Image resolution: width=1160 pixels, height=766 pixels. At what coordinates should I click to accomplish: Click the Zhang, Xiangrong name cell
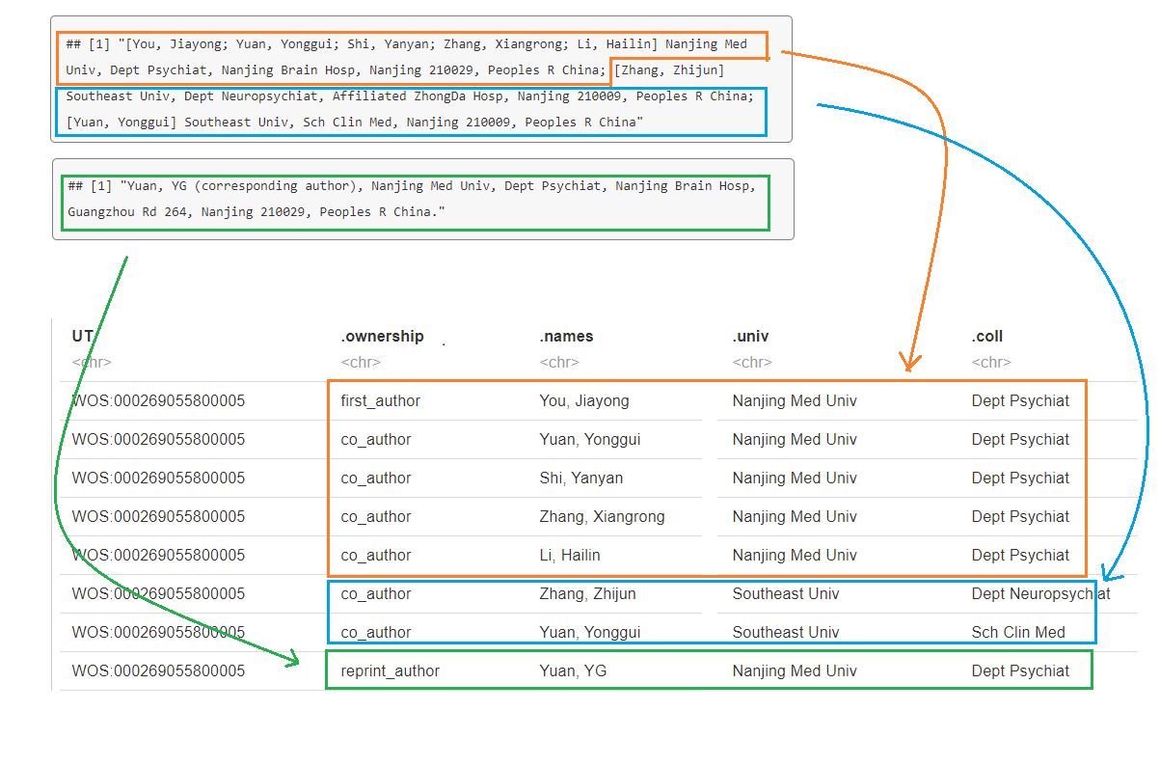pyautogui.click(x=602, y=517)
